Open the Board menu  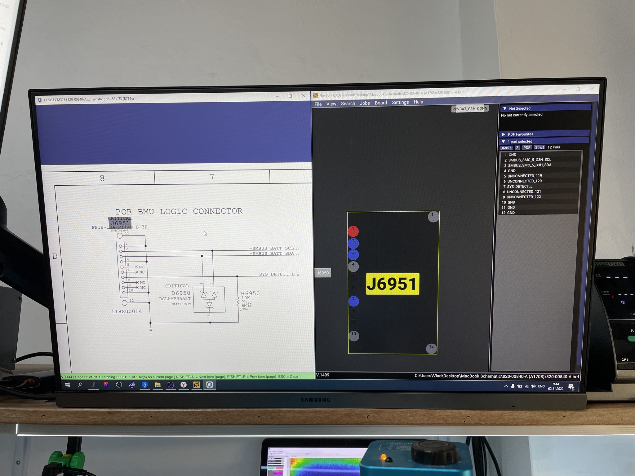click(381, 103)
